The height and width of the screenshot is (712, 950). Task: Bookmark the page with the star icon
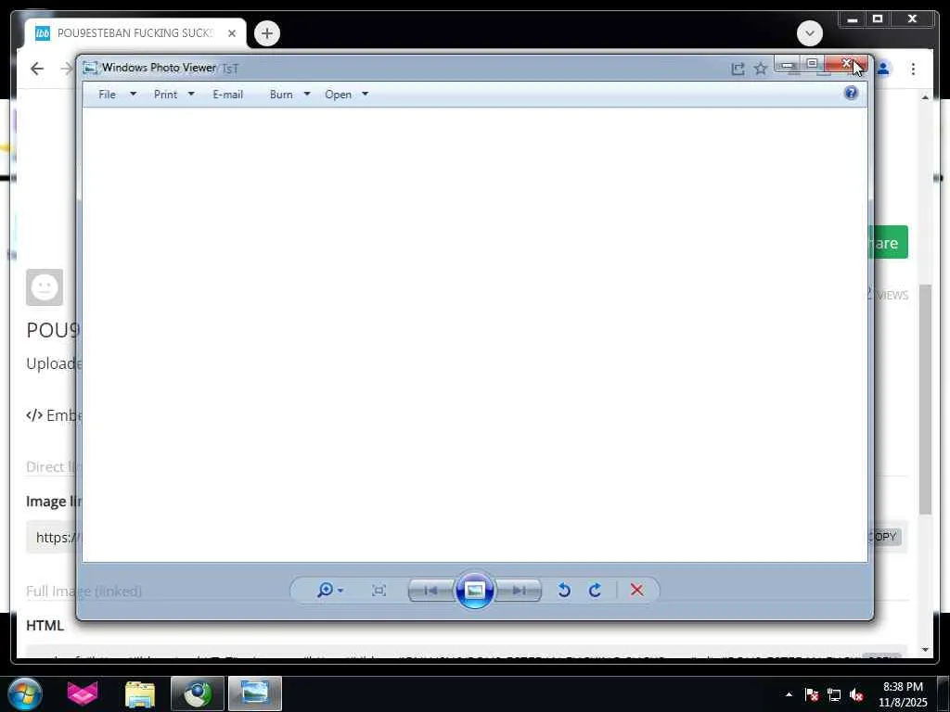(761, 69)
